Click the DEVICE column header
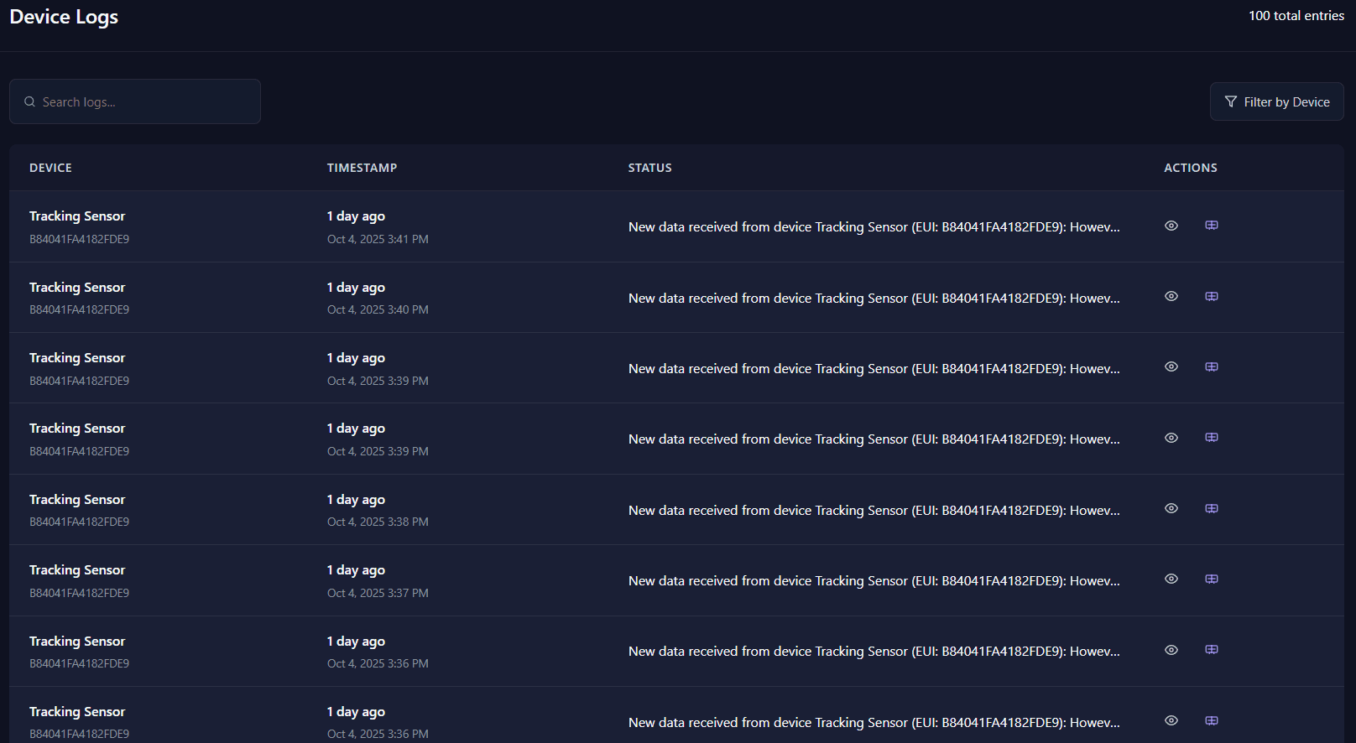1356x743 pixels. (50, 168)
